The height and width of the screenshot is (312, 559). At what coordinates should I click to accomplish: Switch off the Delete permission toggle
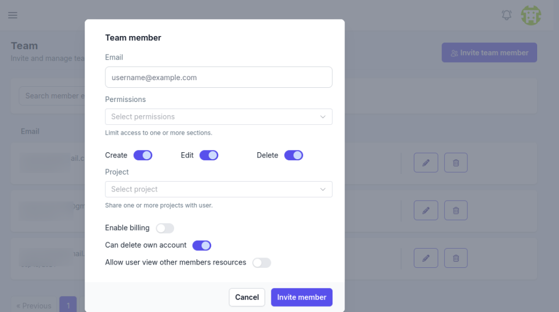coord(294,155)
